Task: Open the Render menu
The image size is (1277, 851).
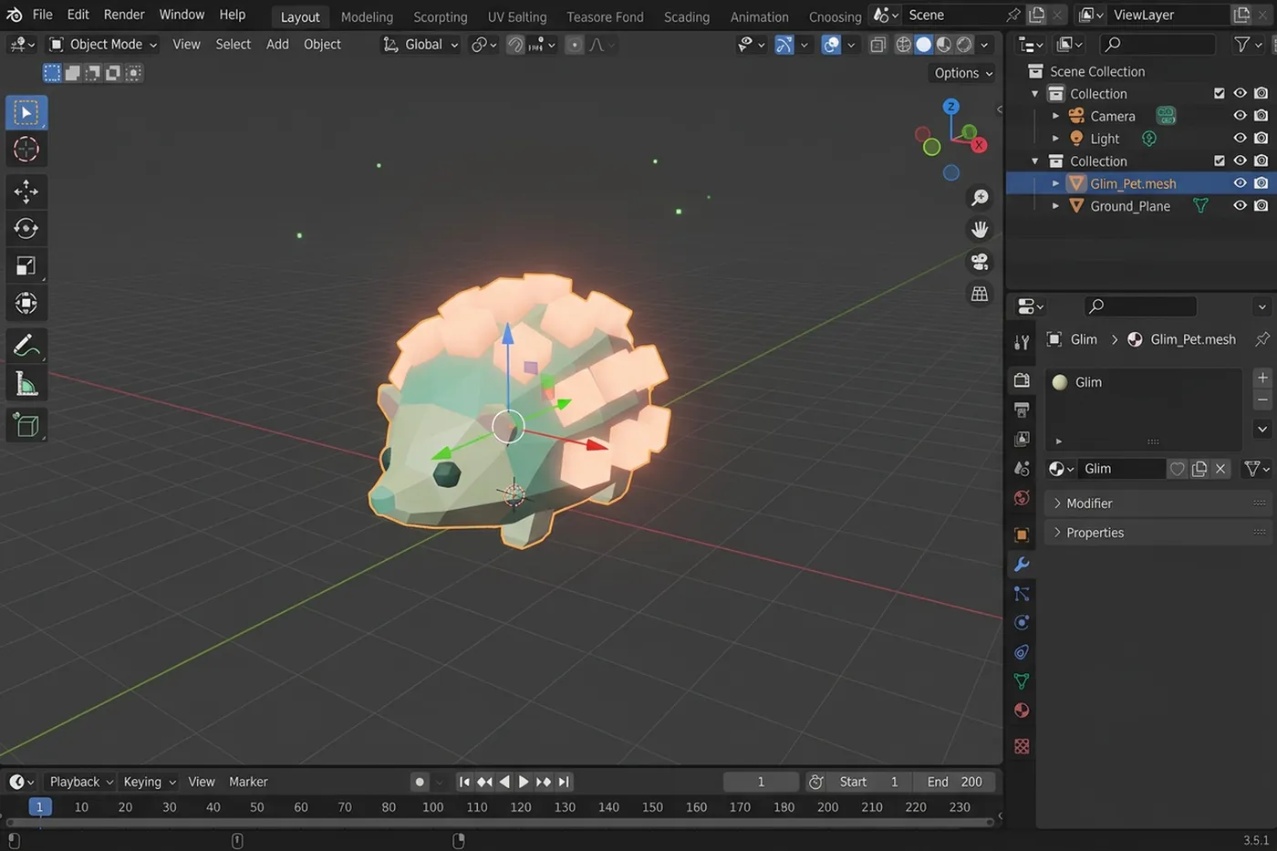Action: [124, 15]
